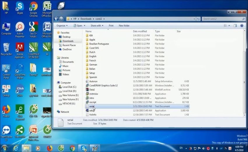The image size is (248, 152).
Task: Select the CorelDRAW X7 (64-Bit) desktop icon
Action: [x=34, y=50]
